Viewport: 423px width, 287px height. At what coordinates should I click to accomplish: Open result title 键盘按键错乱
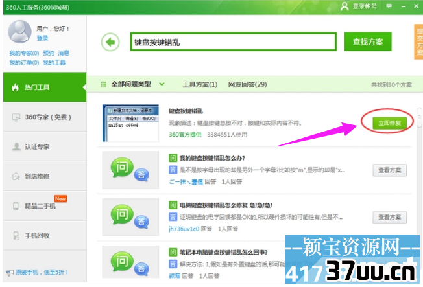(186, 111)
